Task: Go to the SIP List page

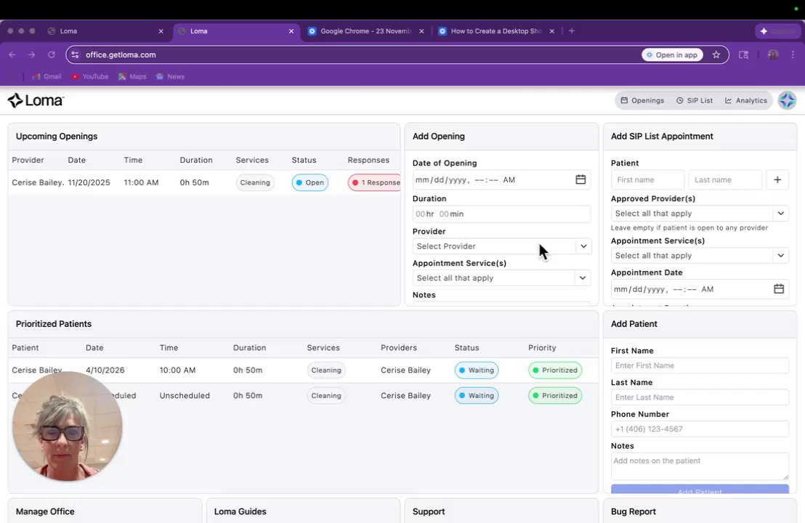Action: coord(695,100)
